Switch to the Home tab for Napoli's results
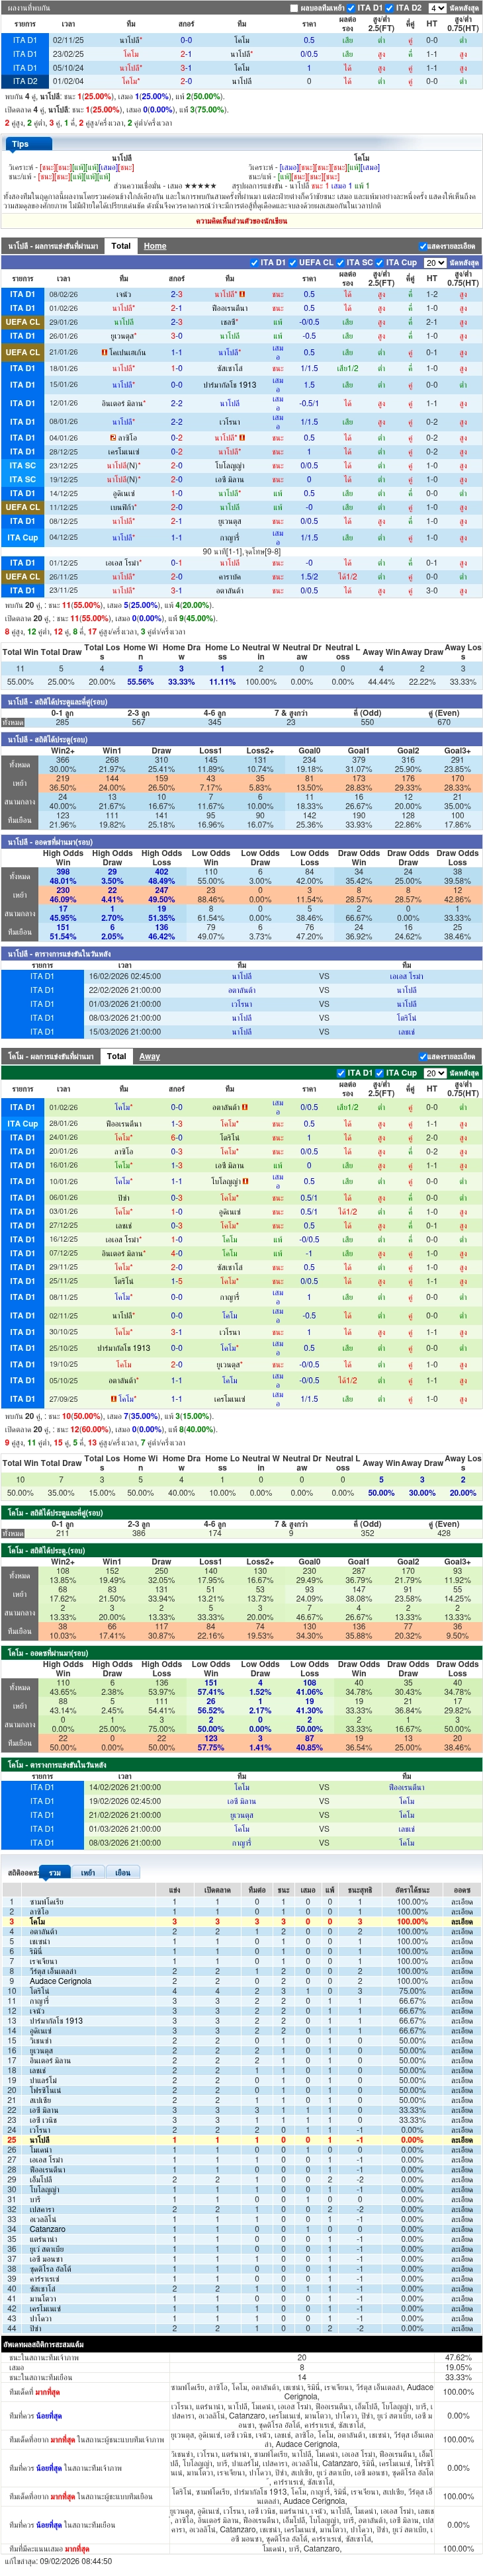 [154, 246]
